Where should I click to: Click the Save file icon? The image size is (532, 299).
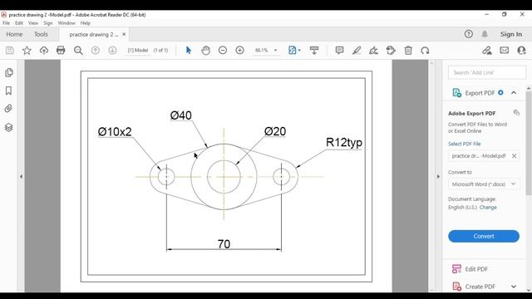pyautogui.click(x=9, y=51)
